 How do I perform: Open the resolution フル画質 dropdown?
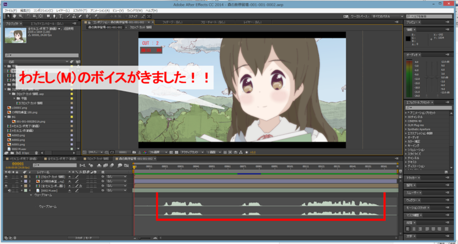(x=158, y=152)
